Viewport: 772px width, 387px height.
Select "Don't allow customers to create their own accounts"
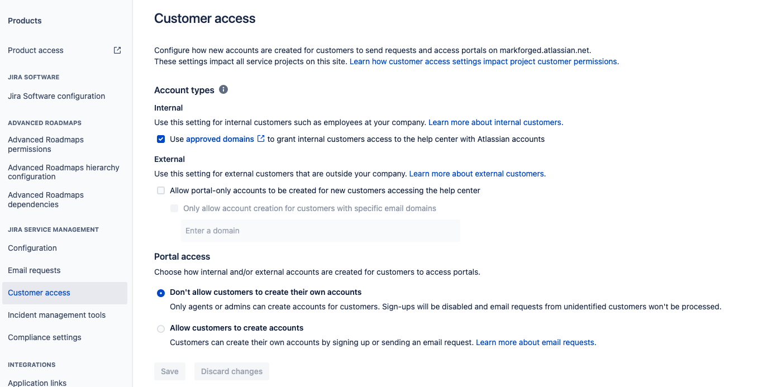[161, 292]
